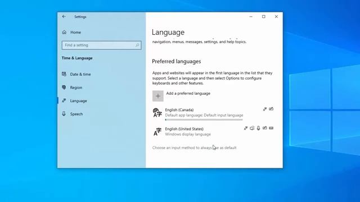Click the speech recognition microphone icon on English (United States)

(258, 128)
